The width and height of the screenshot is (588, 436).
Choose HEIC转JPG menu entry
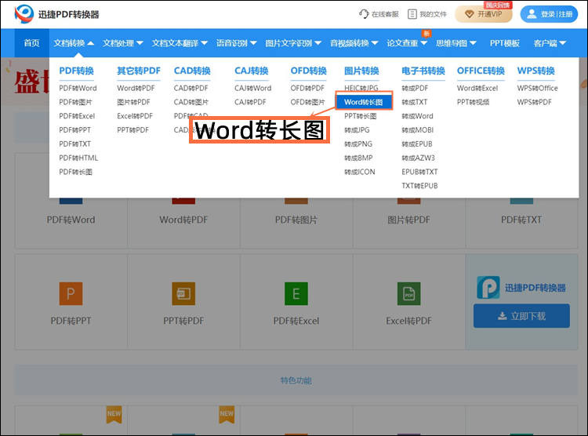(361, 88)
